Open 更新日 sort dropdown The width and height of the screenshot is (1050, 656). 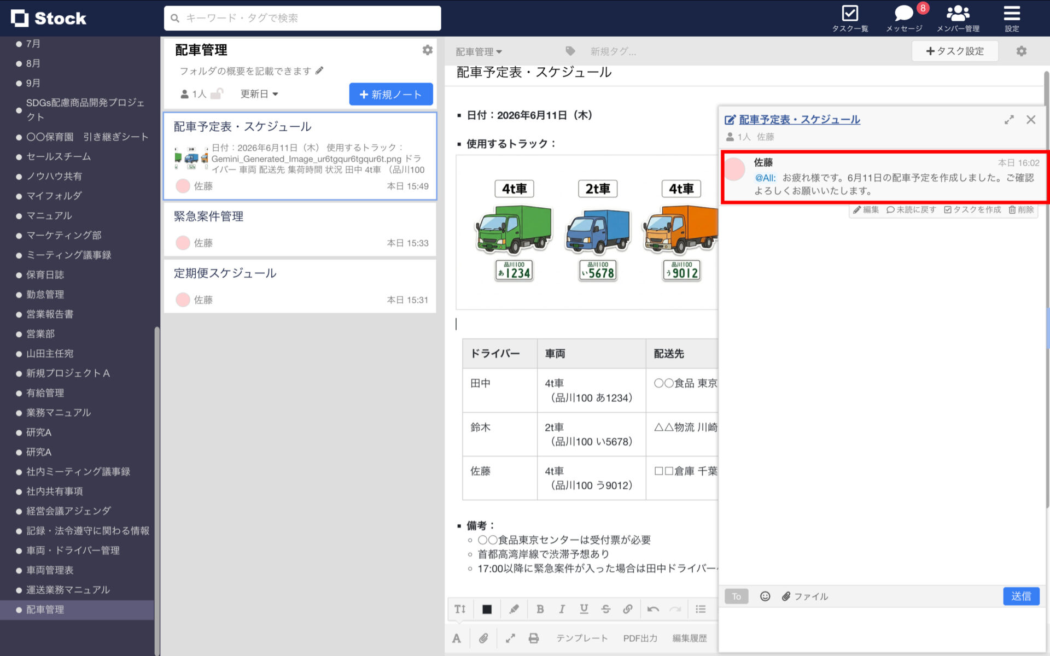click(x=259, y=94)
